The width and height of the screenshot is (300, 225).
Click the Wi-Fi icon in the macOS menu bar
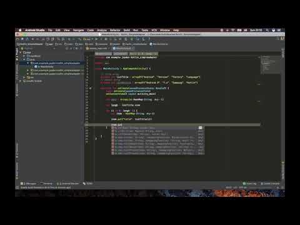232,30
